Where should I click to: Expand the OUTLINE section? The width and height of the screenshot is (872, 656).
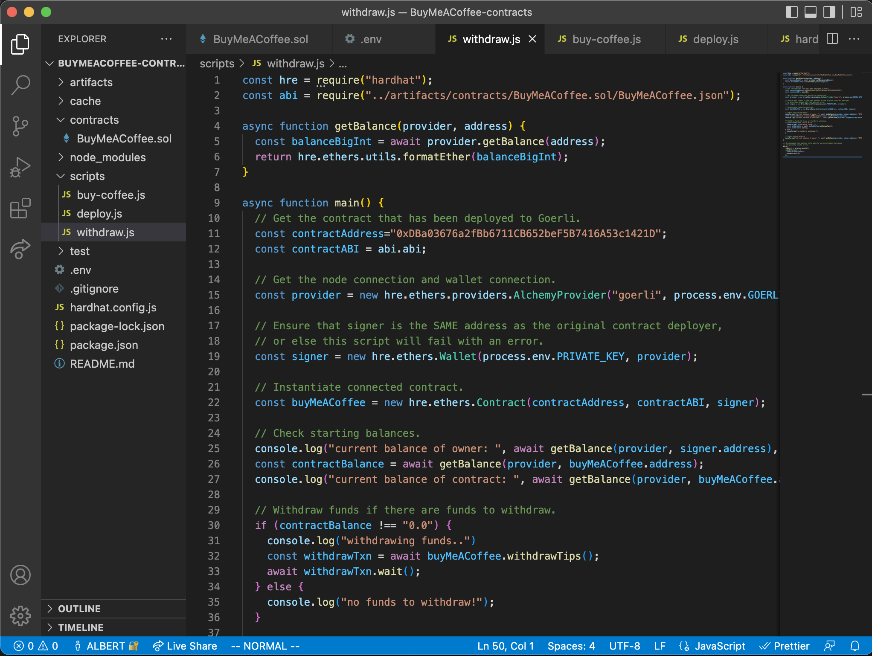pos(114,609)
